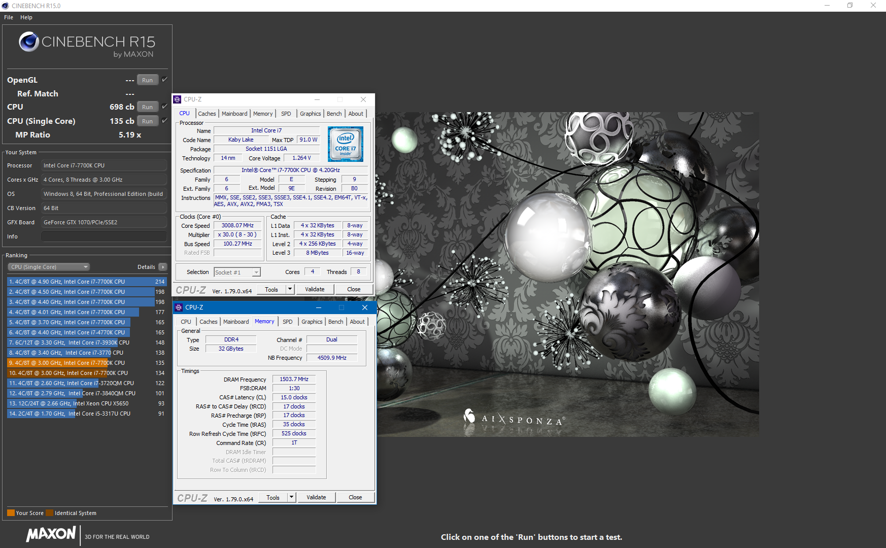Expand Tools dropdown arrow in upper CPU-Z
Viewport: 886px width, 548px height.
coord(290,289)
